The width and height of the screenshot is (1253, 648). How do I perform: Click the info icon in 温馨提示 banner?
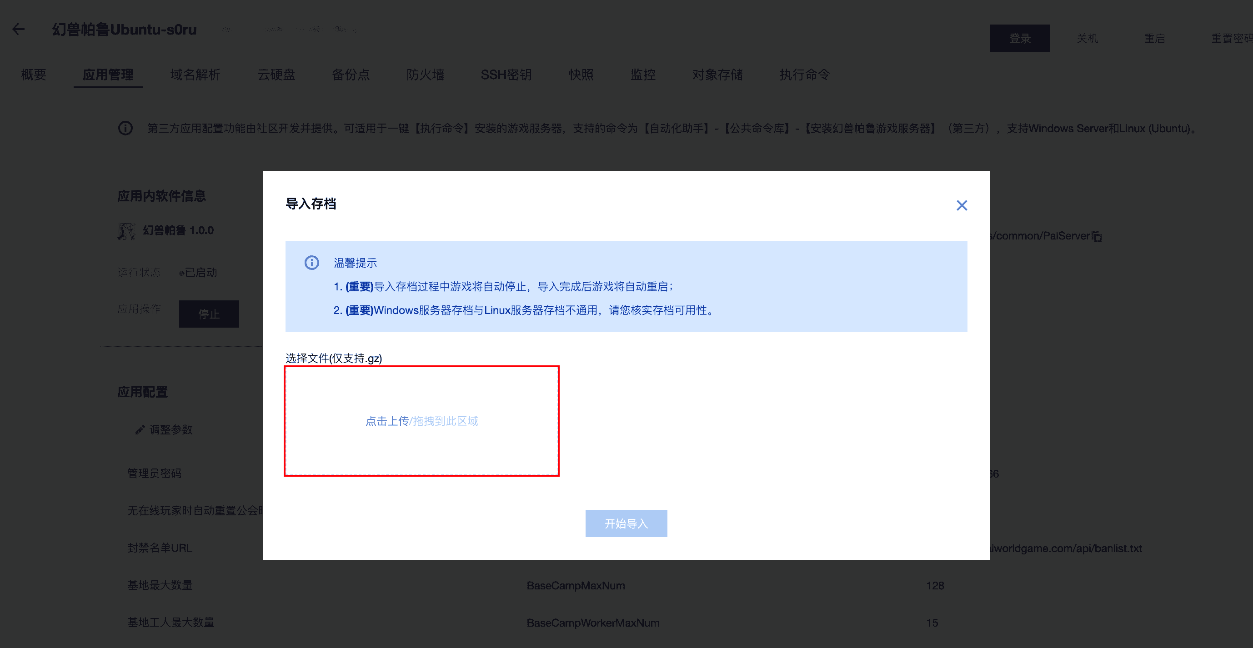click(x=311, y=263)
